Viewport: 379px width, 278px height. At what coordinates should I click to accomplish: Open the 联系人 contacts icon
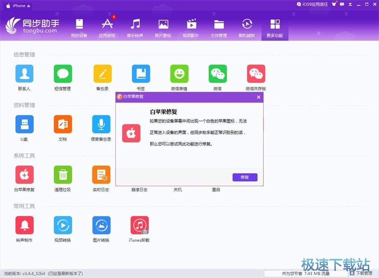(x=25, y=74)
